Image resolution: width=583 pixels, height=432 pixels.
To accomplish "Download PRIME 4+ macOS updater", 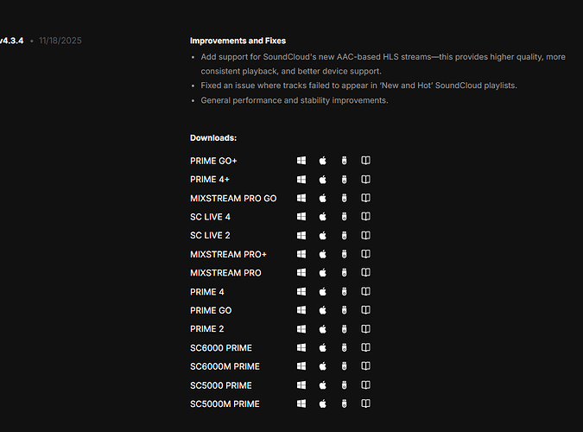I will pyautogui.click(x=323, y=180).
